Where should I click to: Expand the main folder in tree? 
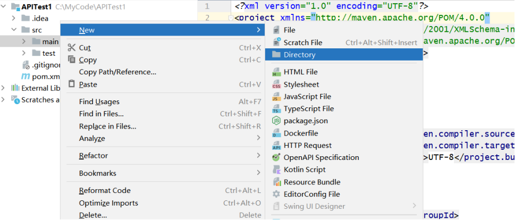24,41
